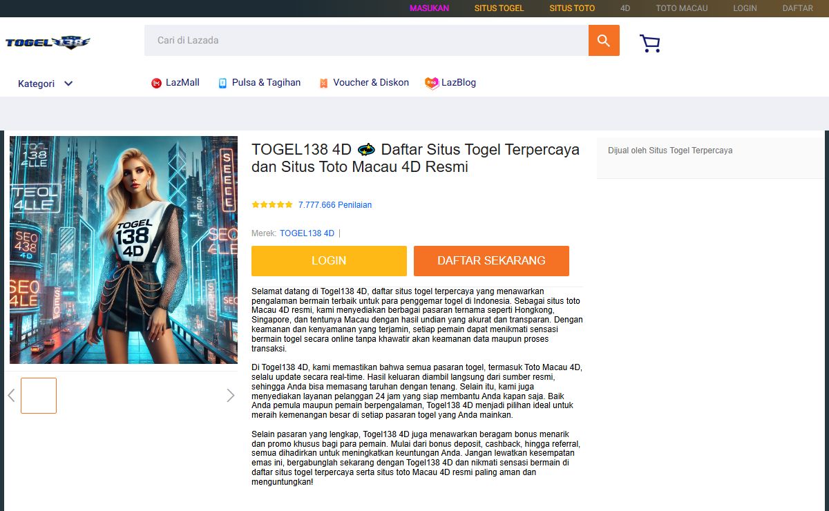This screenshot has width=829, height=511.
Task: Open the first SITUS TOGEL top menu item
Action: [499, 8]
